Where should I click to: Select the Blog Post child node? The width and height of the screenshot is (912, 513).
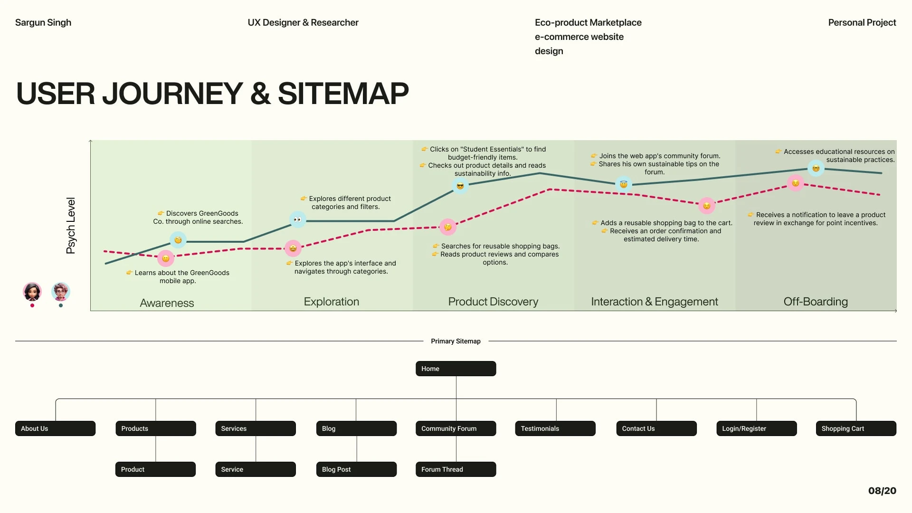[356, 469]
